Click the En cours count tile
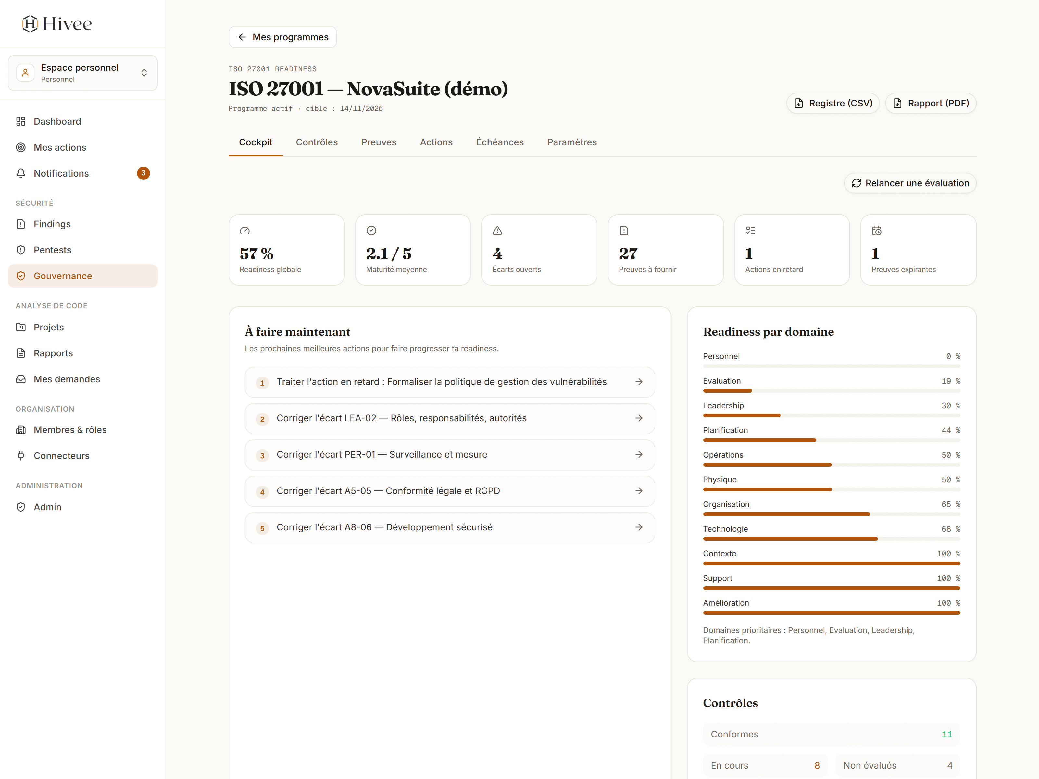Screen dimensions: 1039x779 tap(765, 765)
